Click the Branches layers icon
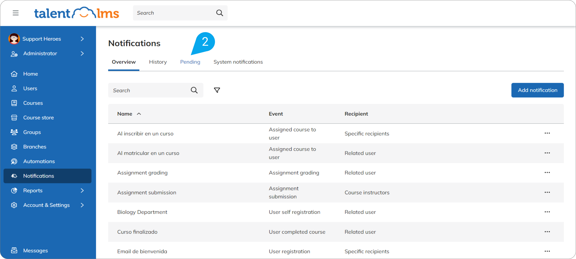The height and width of the screenshot is (259, 576). (x=14, y=147)
